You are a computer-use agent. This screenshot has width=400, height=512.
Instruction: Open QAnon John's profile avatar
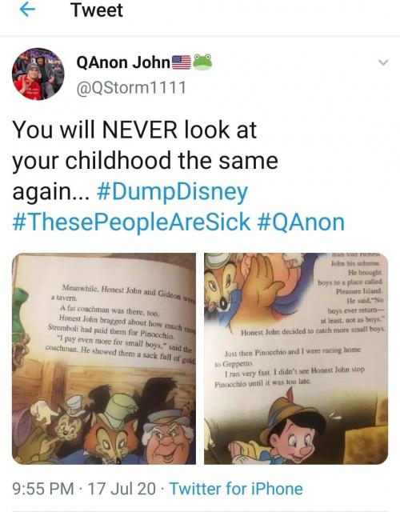[38, 74]
